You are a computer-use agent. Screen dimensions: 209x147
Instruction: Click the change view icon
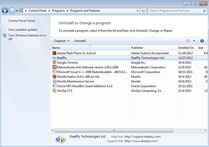(x=188, y=41)
